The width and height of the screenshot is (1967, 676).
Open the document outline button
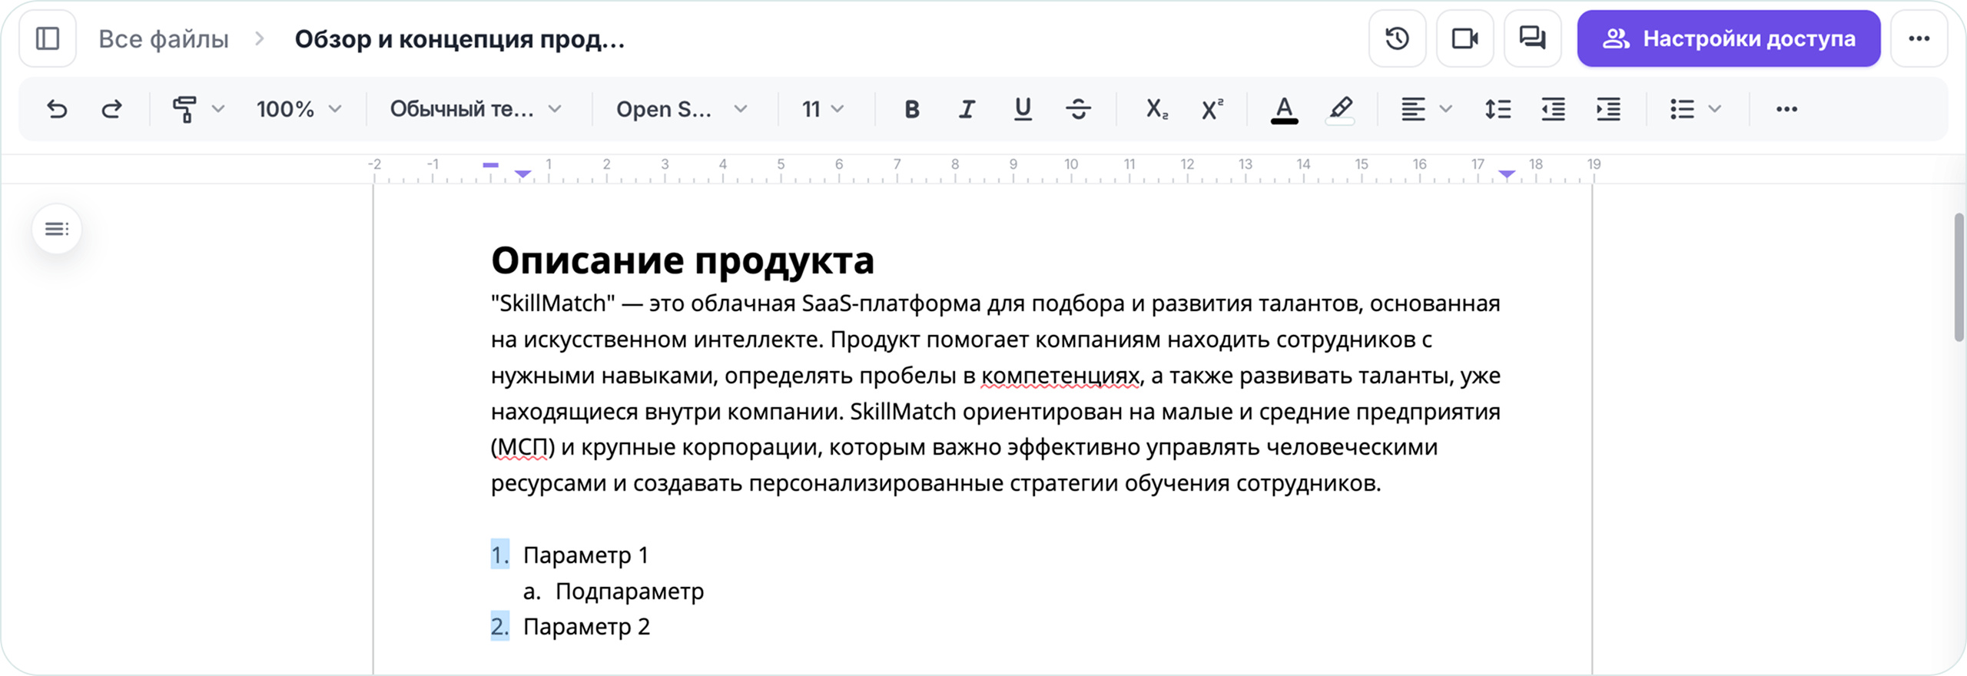(57, 229)
